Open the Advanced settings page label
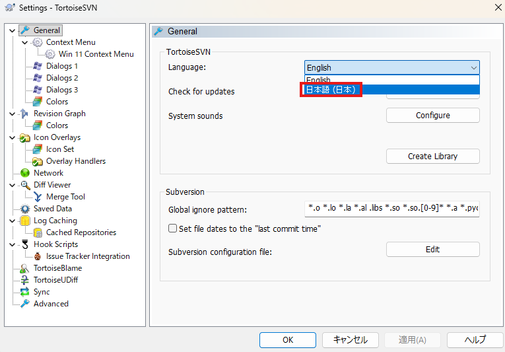 pyautogui.click(x=51, y=304)
